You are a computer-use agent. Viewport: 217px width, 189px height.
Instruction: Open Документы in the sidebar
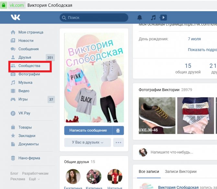click(x=29, y=144)
